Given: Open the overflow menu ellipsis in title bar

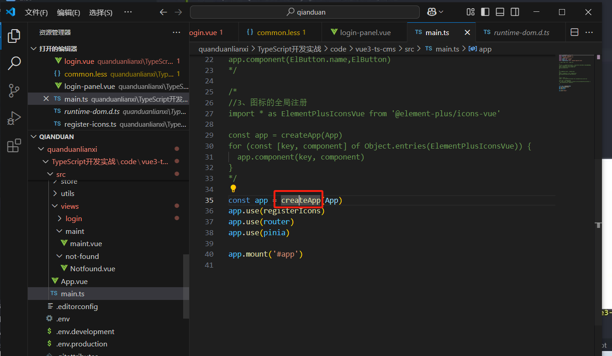Looking at the screenshot, I should (x=128, y=12).
